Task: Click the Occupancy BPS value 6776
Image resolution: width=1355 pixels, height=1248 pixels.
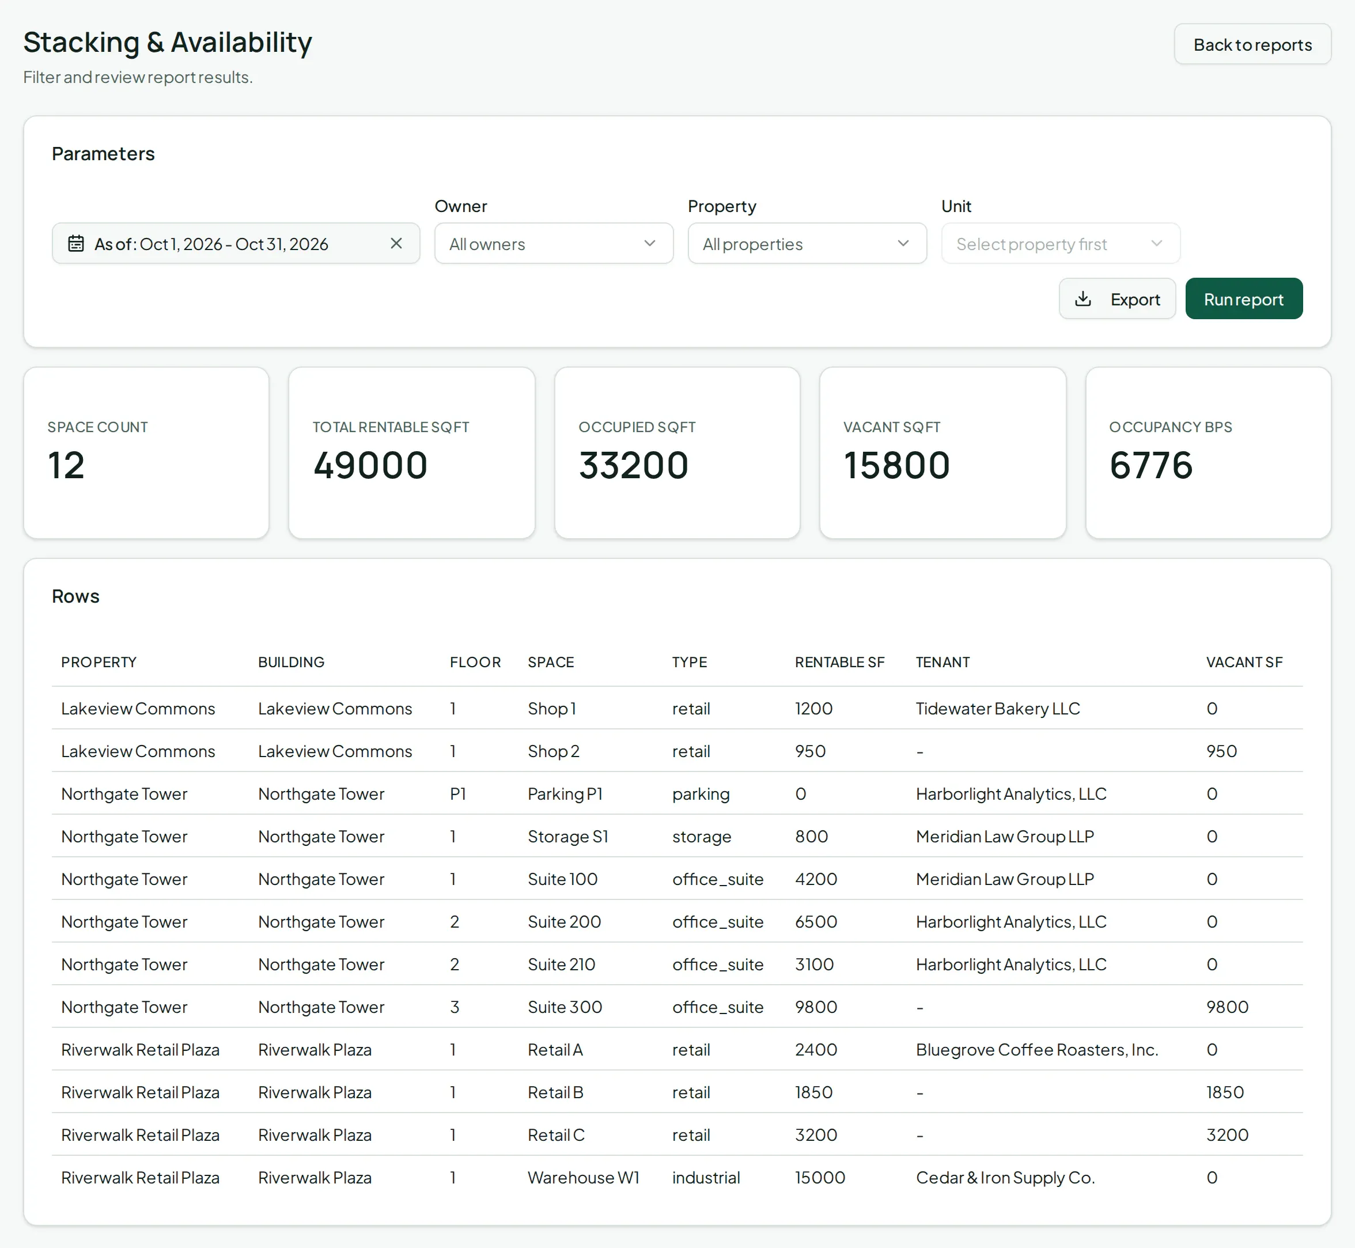Action: [x=1151, y=466]
